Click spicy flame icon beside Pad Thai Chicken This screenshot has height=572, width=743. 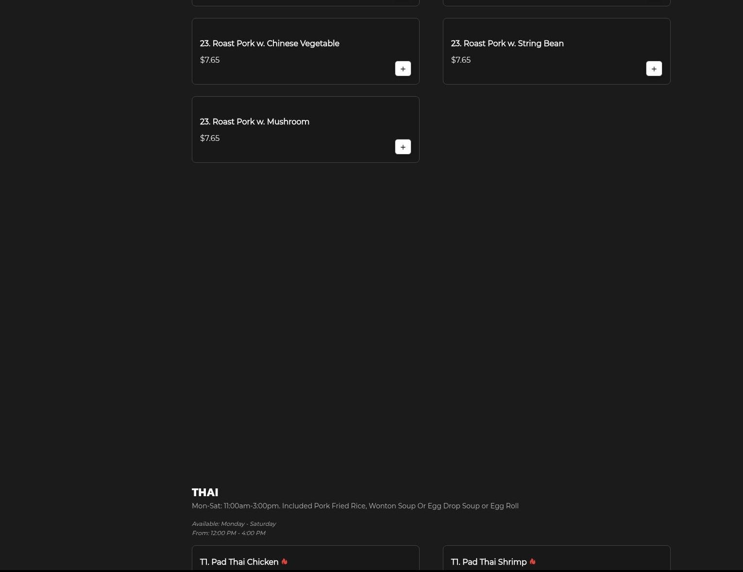(284, 562)
